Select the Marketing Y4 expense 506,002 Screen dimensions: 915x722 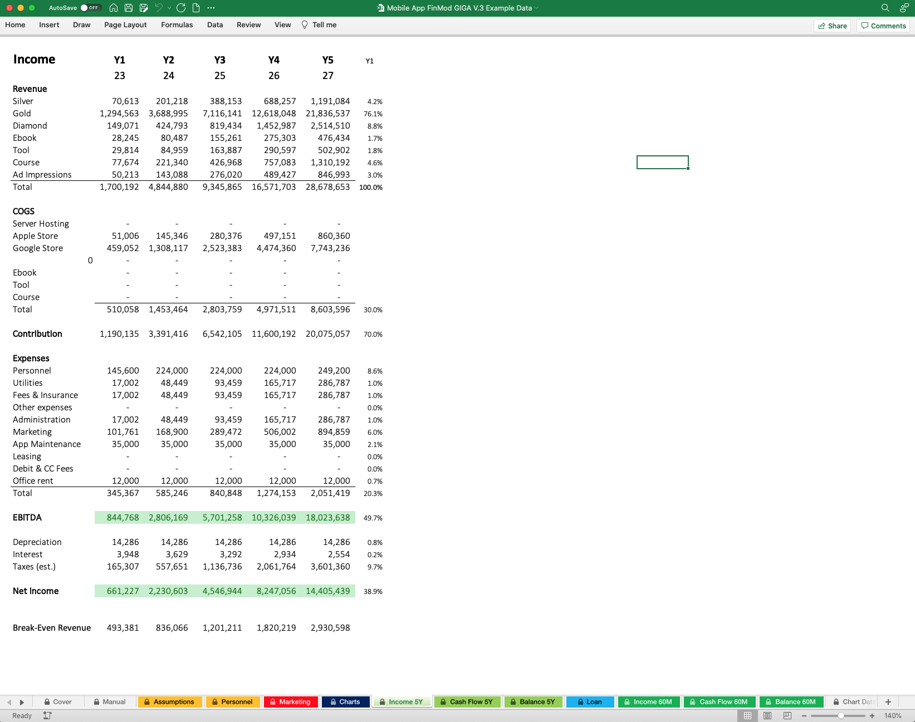click(280, 432)
